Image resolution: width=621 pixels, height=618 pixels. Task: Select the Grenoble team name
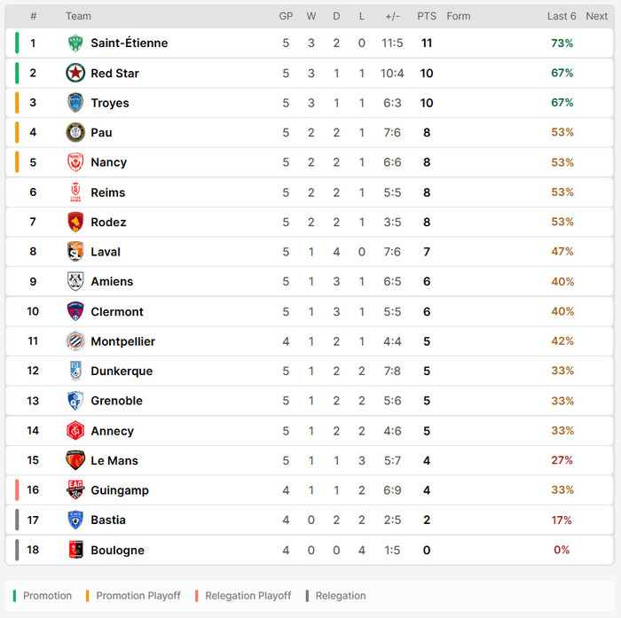[116, 401]
